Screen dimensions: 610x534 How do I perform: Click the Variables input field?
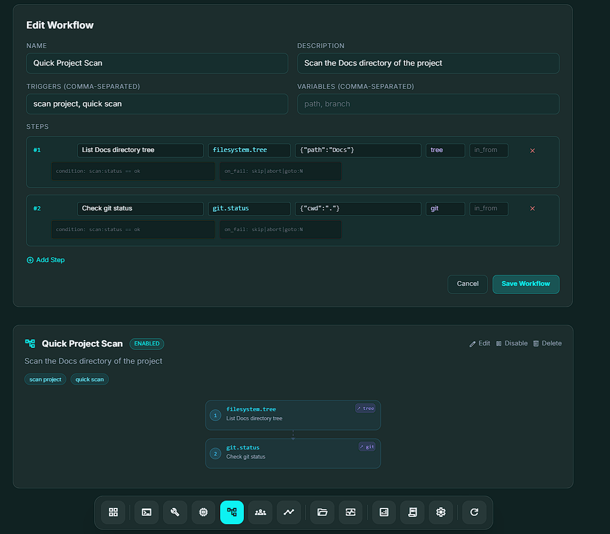(428, 104)
